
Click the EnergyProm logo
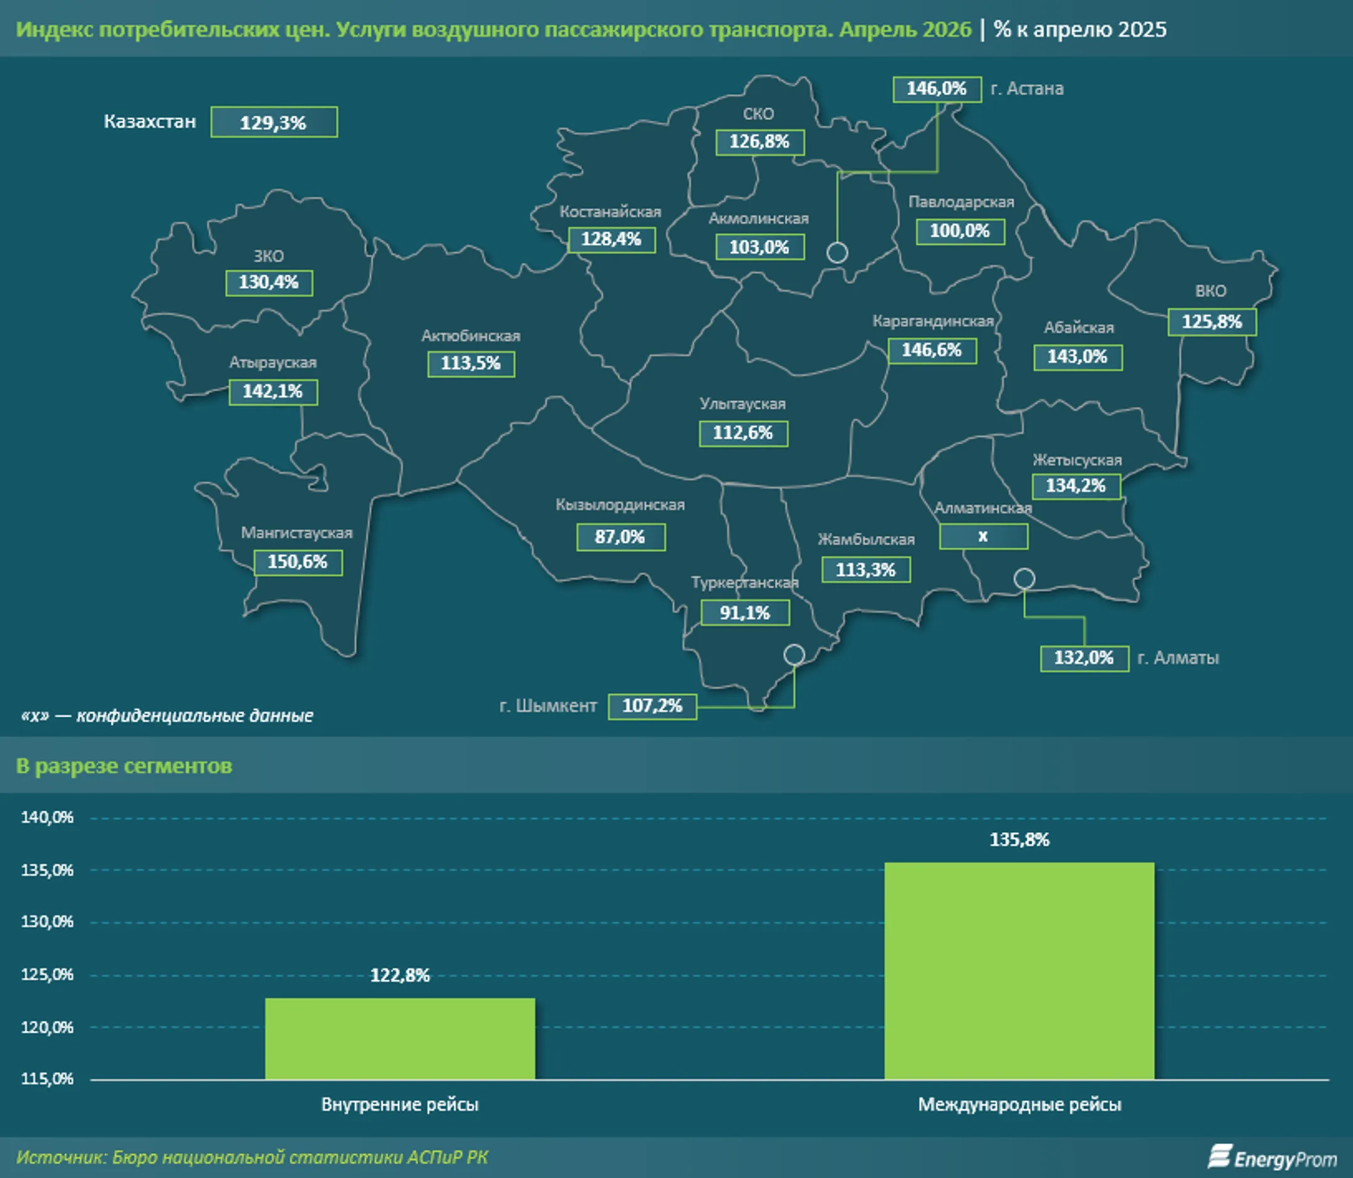coord(1272,1157)
